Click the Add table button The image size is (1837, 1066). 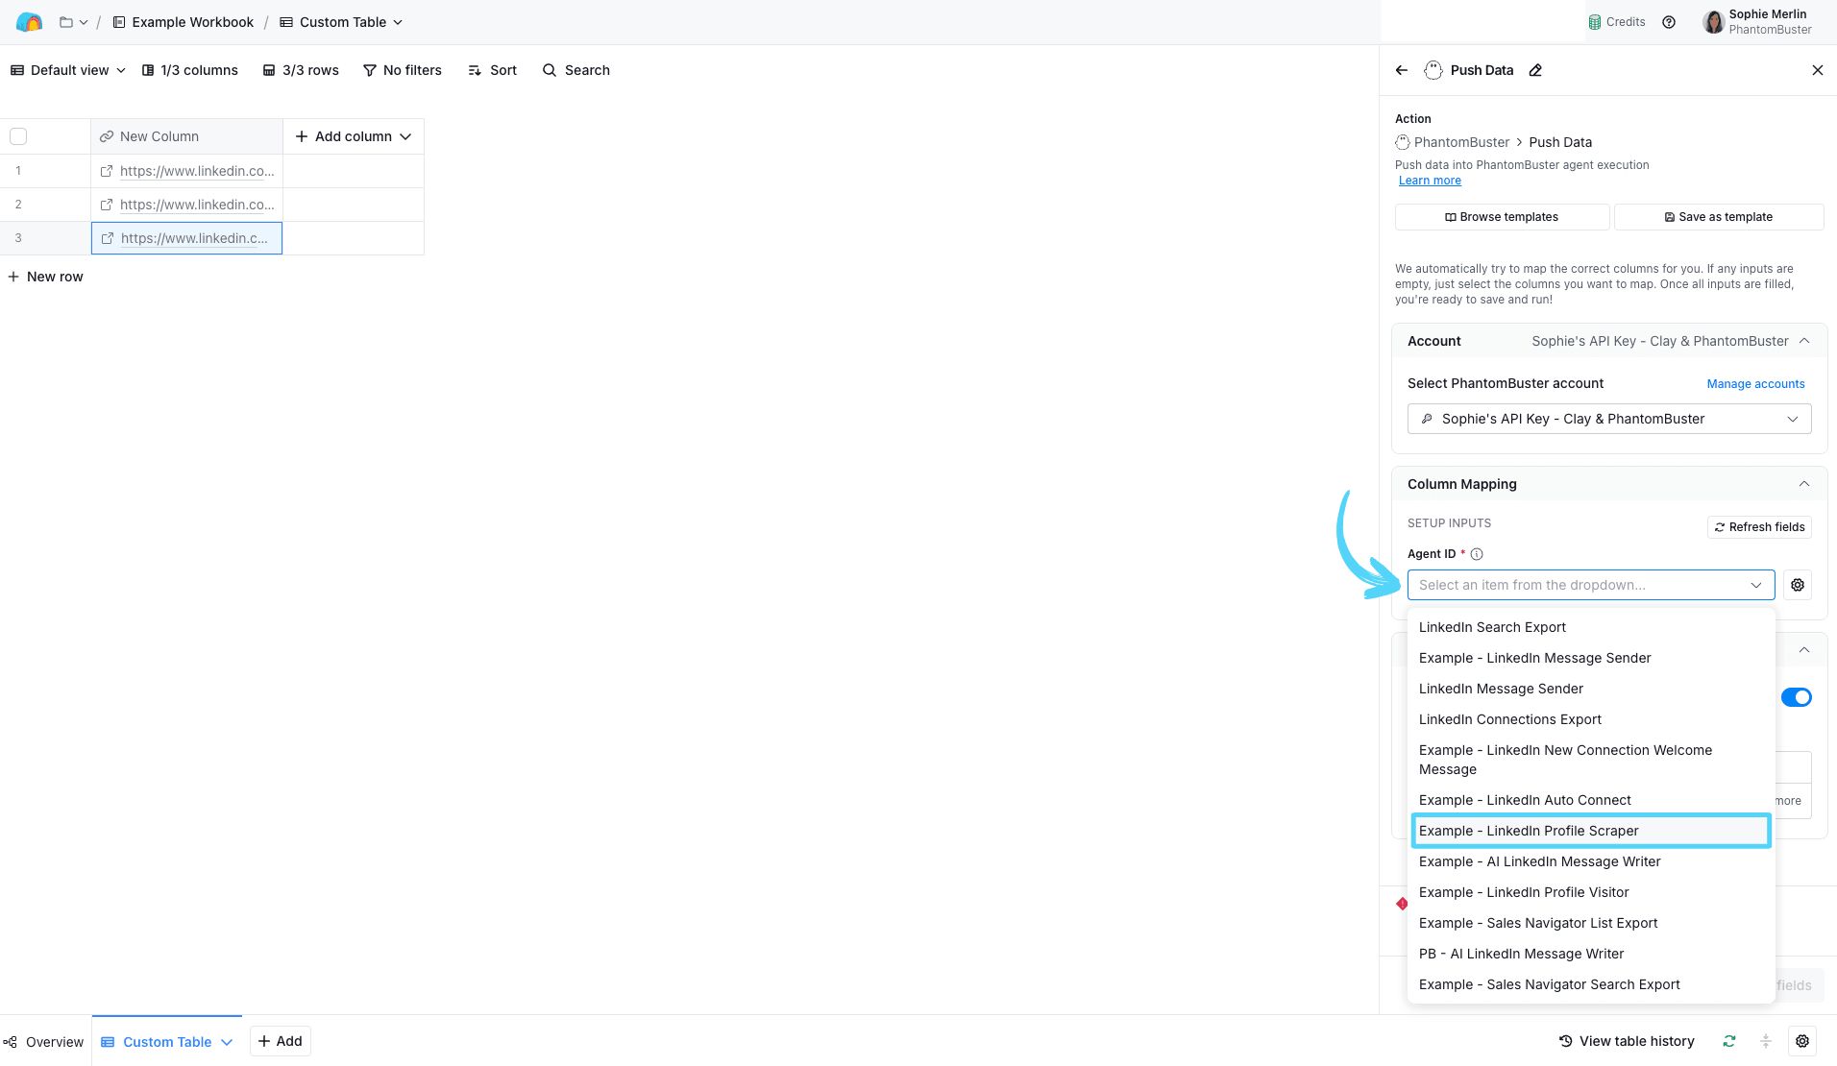pyautogui.click(x=280, y=1041)
